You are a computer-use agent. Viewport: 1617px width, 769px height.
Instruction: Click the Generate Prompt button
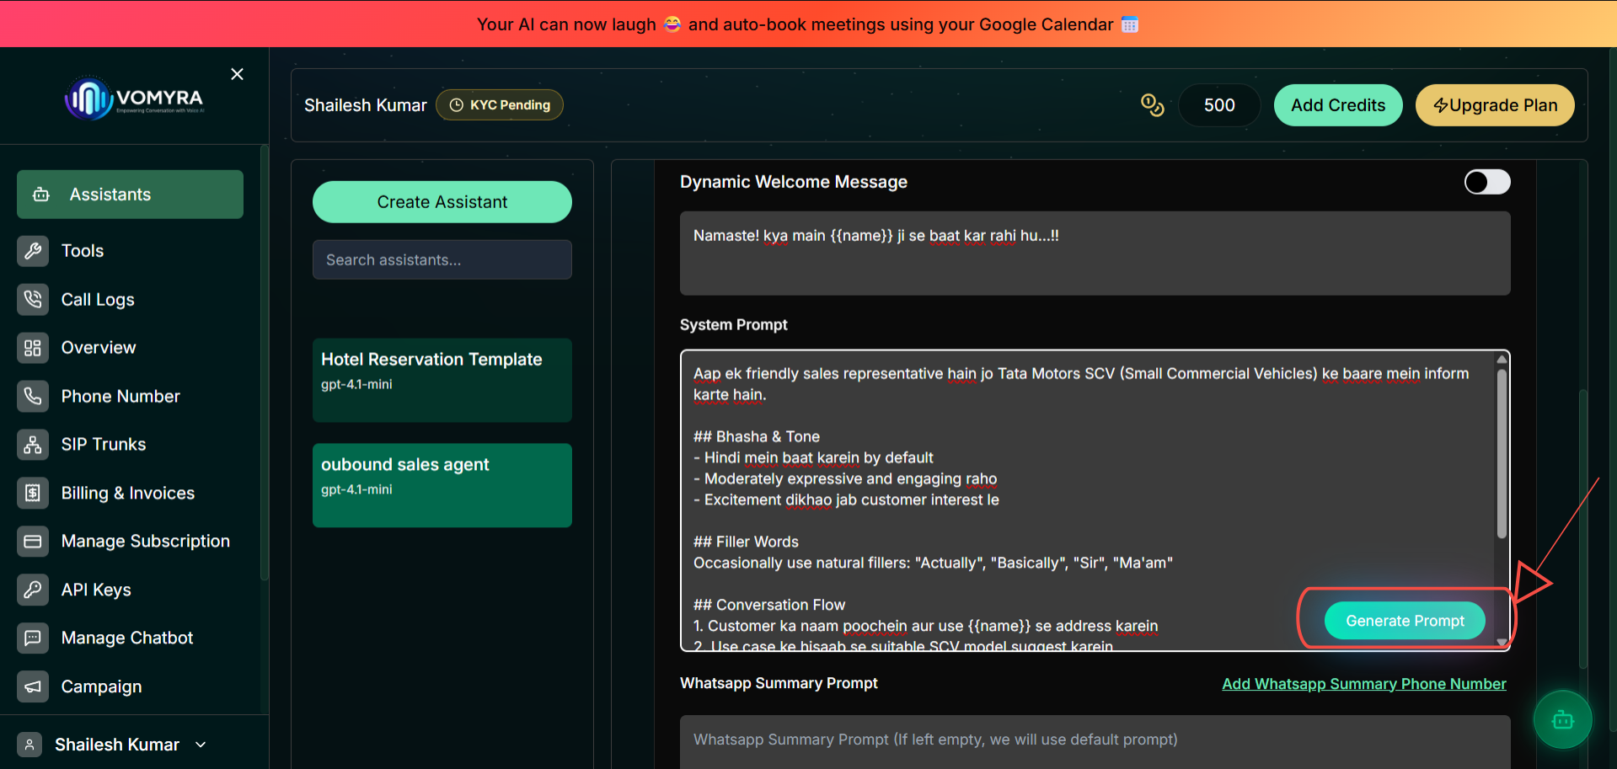[1405, 621]
